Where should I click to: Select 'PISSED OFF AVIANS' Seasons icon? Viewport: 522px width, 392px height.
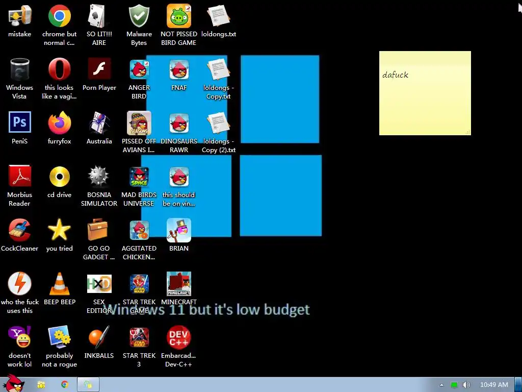click(x=139, y=123)
